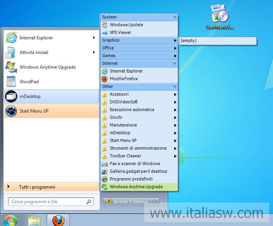Collapse the System group triangle

175,17
